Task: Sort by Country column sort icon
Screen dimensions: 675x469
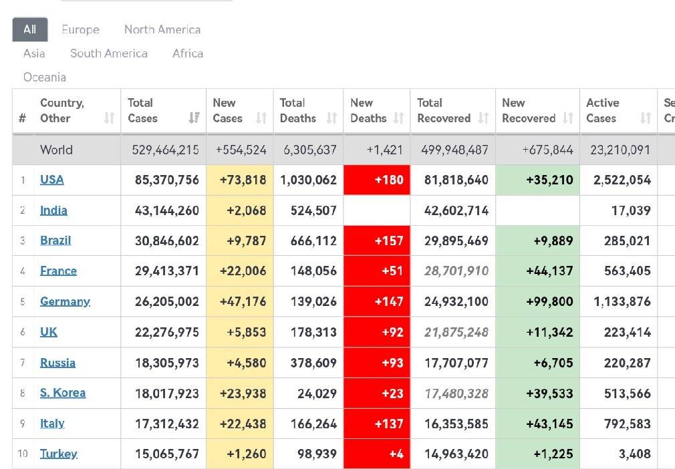Action: point(109,118)
